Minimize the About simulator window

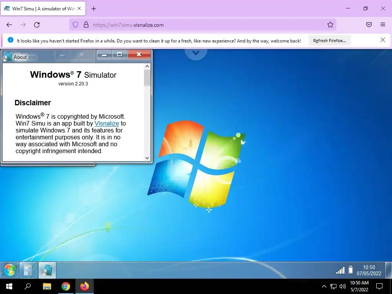coord(105,55)
